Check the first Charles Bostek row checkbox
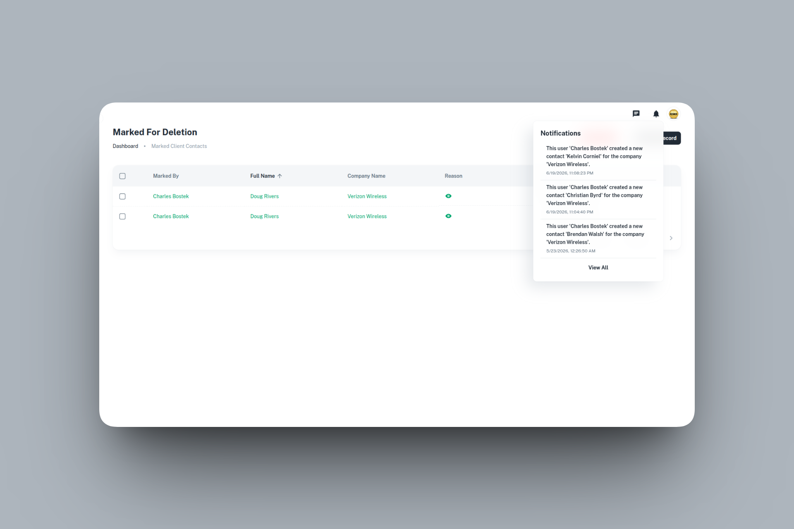794x529 pixels. pyautogui.click(x=122, y=196)
